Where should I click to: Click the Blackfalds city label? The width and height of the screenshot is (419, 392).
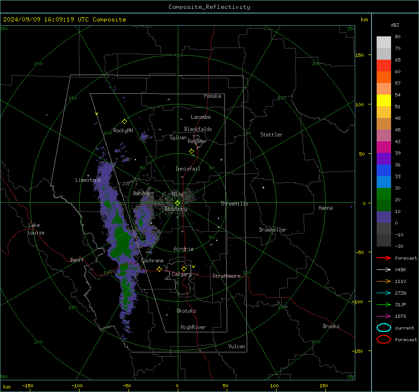click(x=198, y=129)
